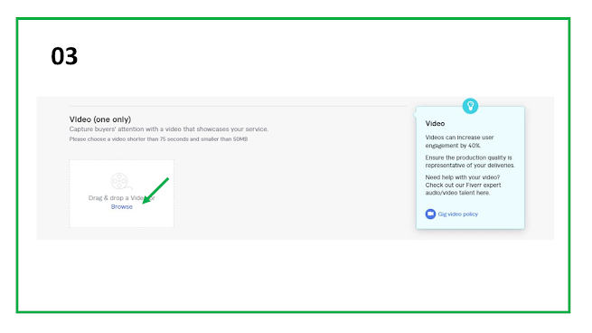This screenshot has height=333, width=592.
Task: Select the 'Video (one only)' heading text
Action: click(x=100, y=119)
